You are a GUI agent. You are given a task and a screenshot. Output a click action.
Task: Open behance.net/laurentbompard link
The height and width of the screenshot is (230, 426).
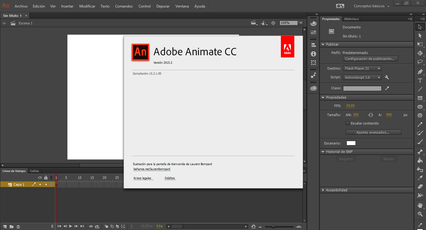152,169
